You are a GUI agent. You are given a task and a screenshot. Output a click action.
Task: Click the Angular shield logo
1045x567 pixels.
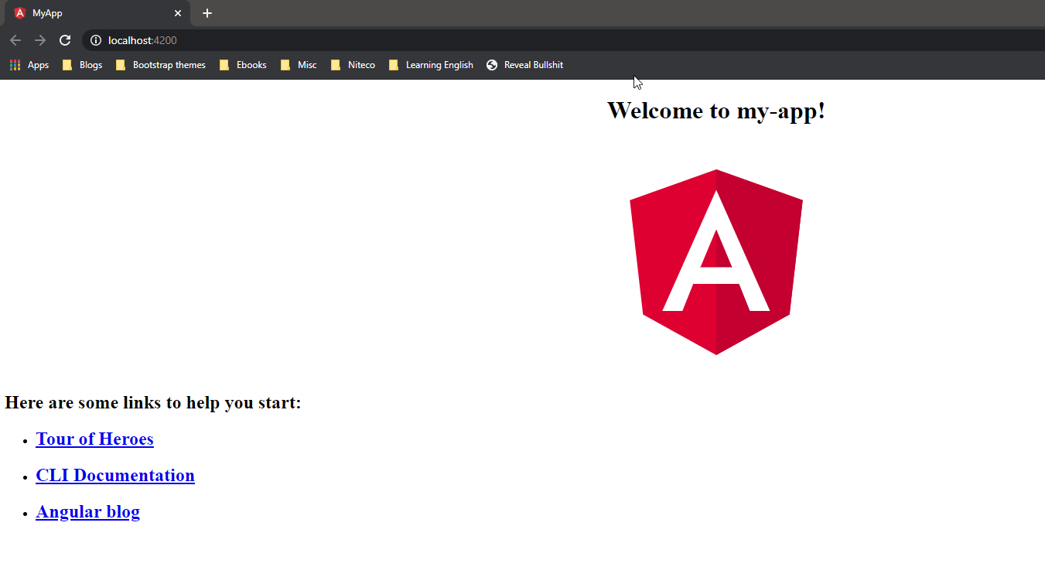pos(716,262)
